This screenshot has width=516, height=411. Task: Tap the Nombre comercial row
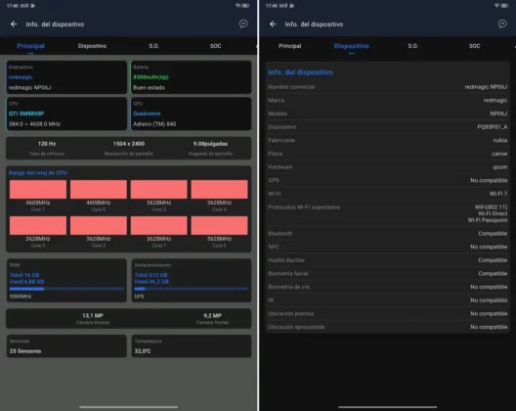[x=387, y=87]
